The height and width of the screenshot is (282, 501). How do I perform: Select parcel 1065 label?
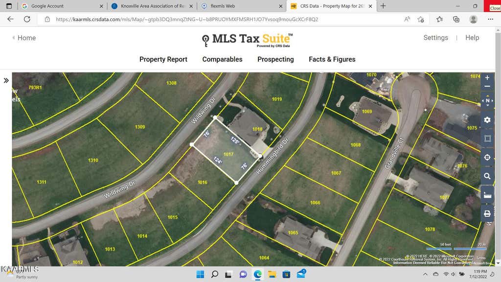(293, 233)
